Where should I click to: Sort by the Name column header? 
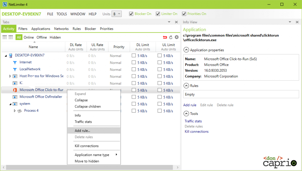tap(33, 47)
